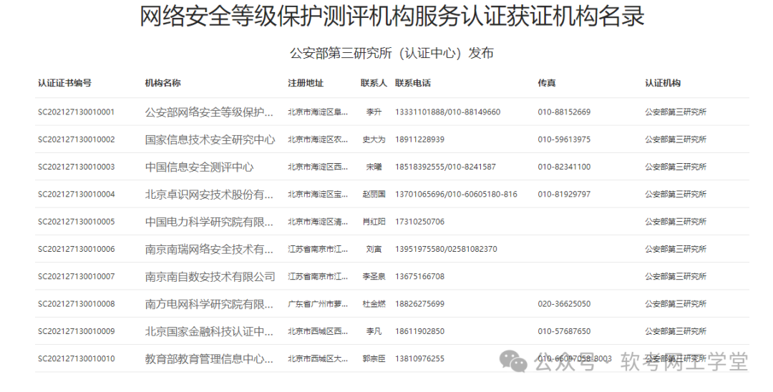Select certificate number SC202127130010007
Viewport: 773px width, 392px height.
tap(76, 277)
